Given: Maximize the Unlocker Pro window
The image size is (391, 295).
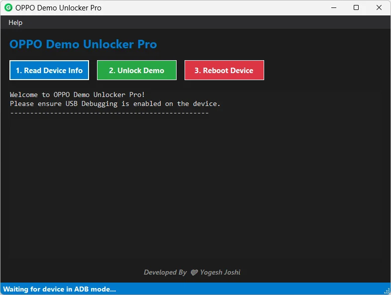Looking at the screenshot, I should point(356,8).
